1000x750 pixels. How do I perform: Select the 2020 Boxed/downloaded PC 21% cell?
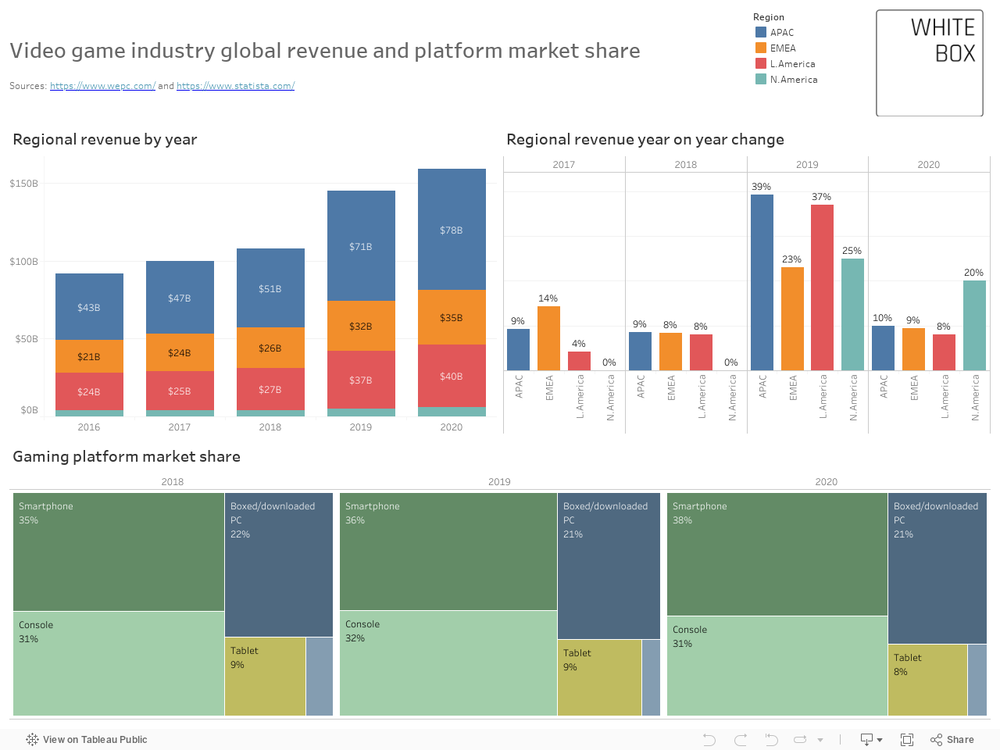[x=937, y=568]
